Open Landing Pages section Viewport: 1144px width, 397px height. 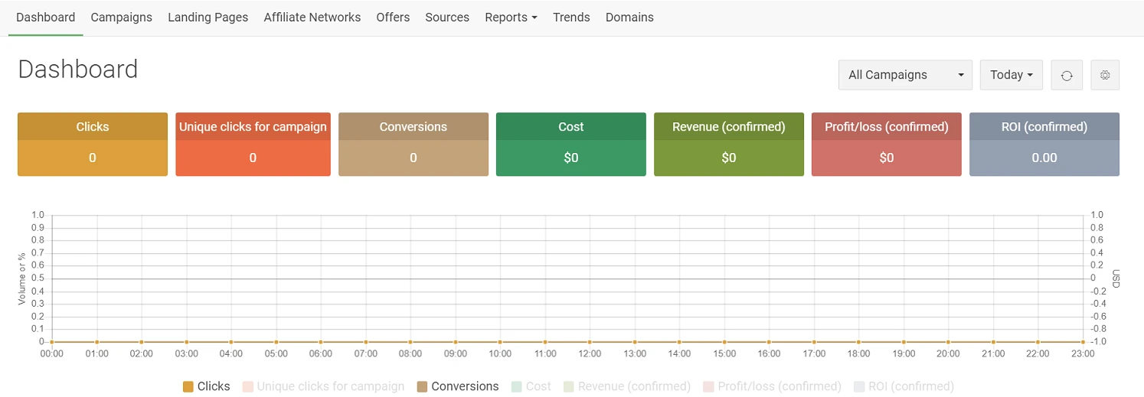(x=208, y=17)
